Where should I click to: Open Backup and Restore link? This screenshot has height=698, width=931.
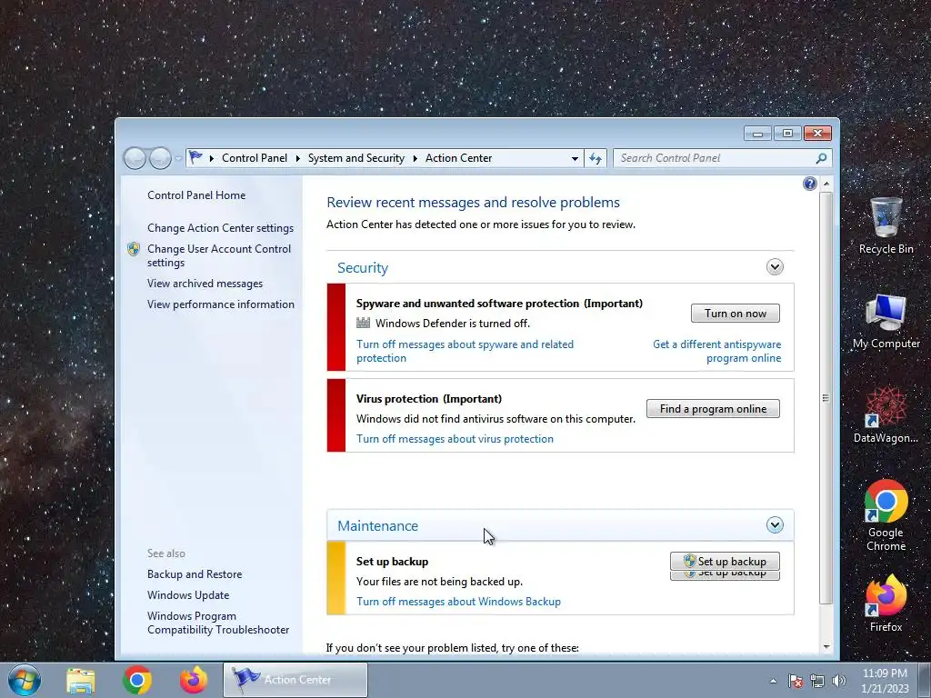pyautogui.click(x=195, y=574)
